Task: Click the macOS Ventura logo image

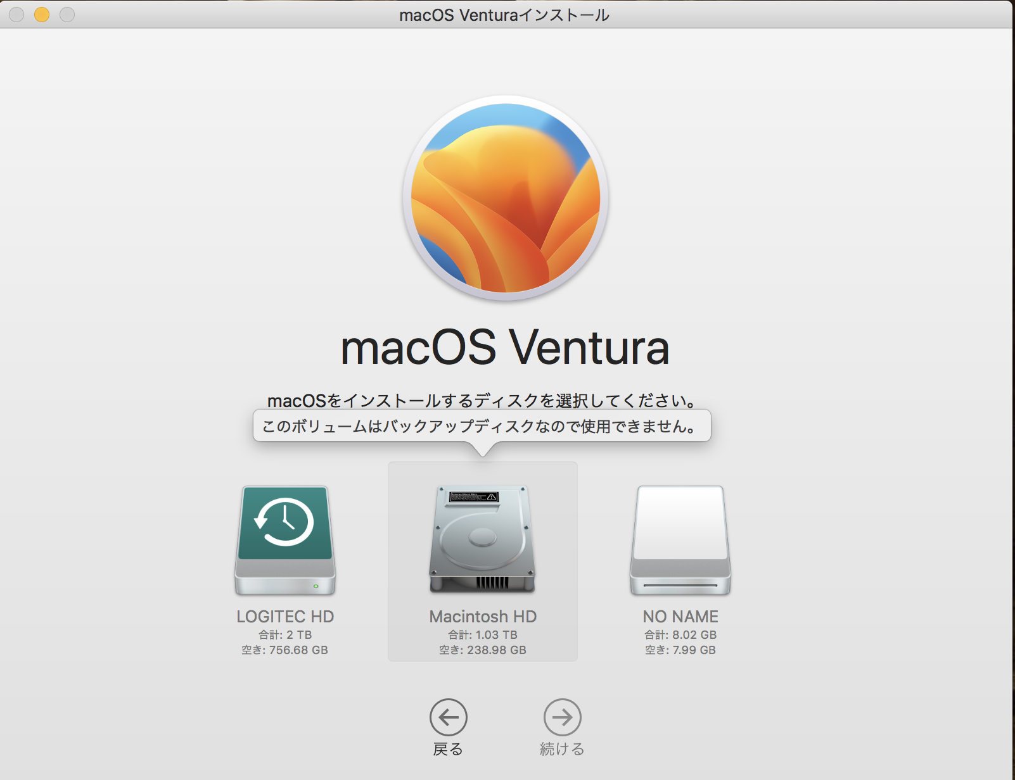Action: [506, 198]
